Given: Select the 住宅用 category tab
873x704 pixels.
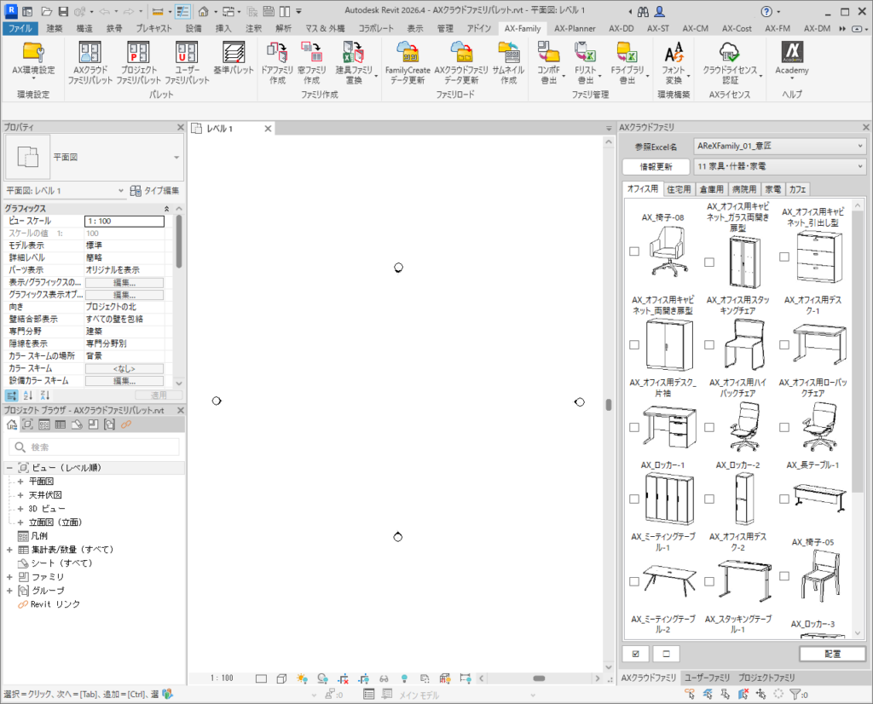Looking at the screenshot, I should pos(679,189).
